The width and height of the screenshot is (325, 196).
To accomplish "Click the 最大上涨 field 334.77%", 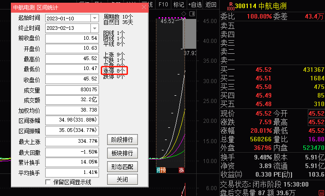I will (72, 141).
